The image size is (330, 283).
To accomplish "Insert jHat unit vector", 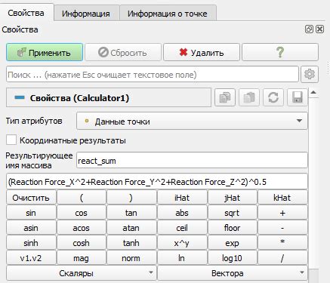I will pyautogui.click(x=233, y=198).
